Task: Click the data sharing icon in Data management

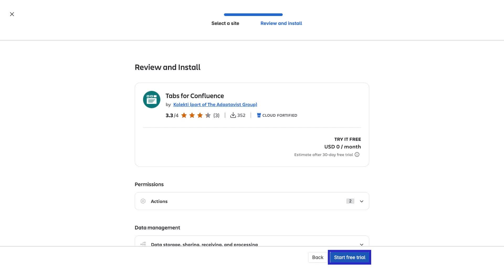Action: [x=143, y=244]
